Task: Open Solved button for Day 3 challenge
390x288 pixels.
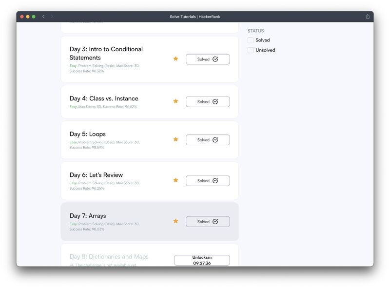Action: click(x=208, y=59)
